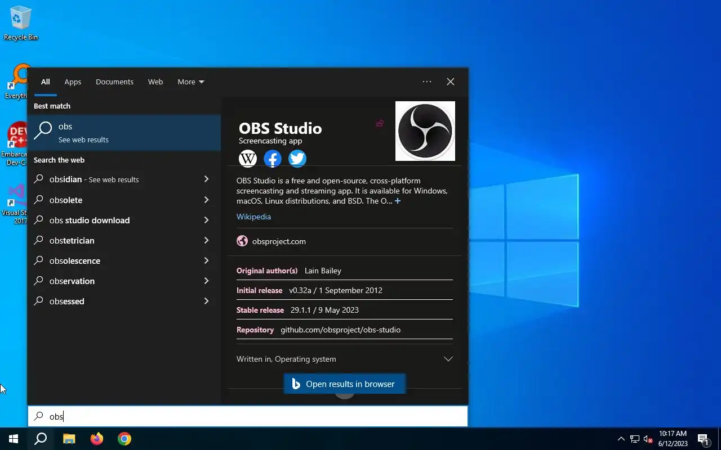Screen dimensions: 721x450
Task: Open File Explorer from the taskbar
Action: [69, 439]
